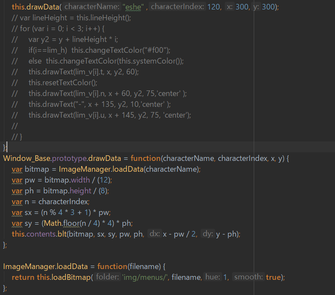Click bitmap.height in var ph line

[x=67, y=191]
